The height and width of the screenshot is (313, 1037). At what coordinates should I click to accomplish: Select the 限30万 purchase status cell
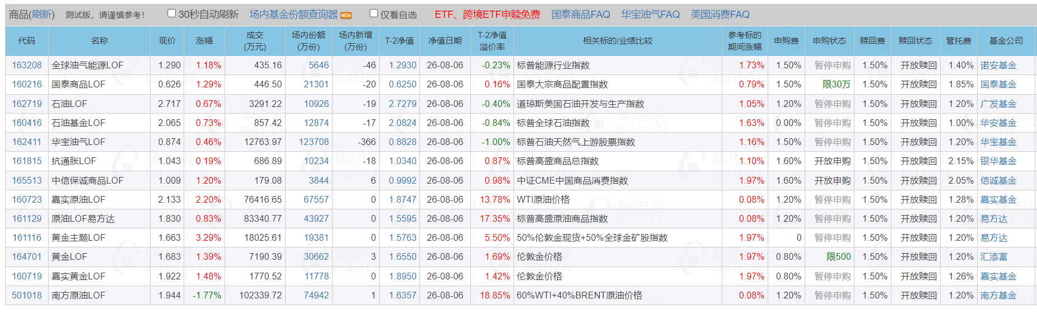(x=829, y=84)
